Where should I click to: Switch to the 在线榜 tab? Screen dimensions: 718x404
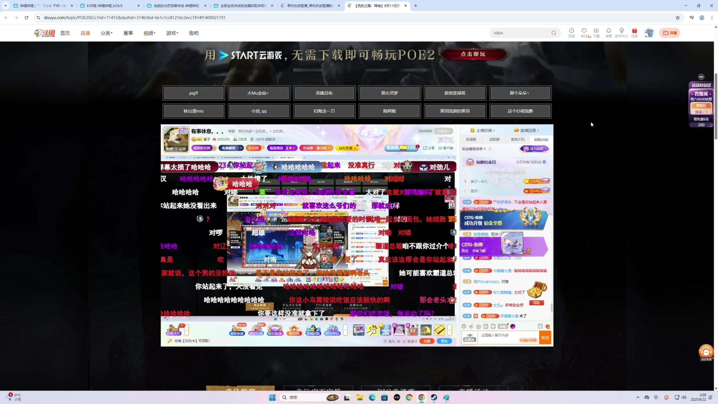pos(471,139)
